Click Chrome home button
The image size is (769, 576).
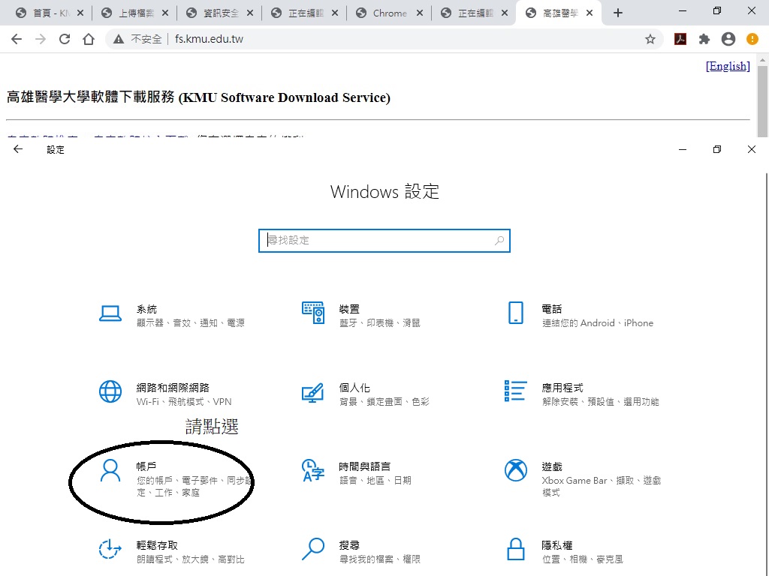(89, 39)
